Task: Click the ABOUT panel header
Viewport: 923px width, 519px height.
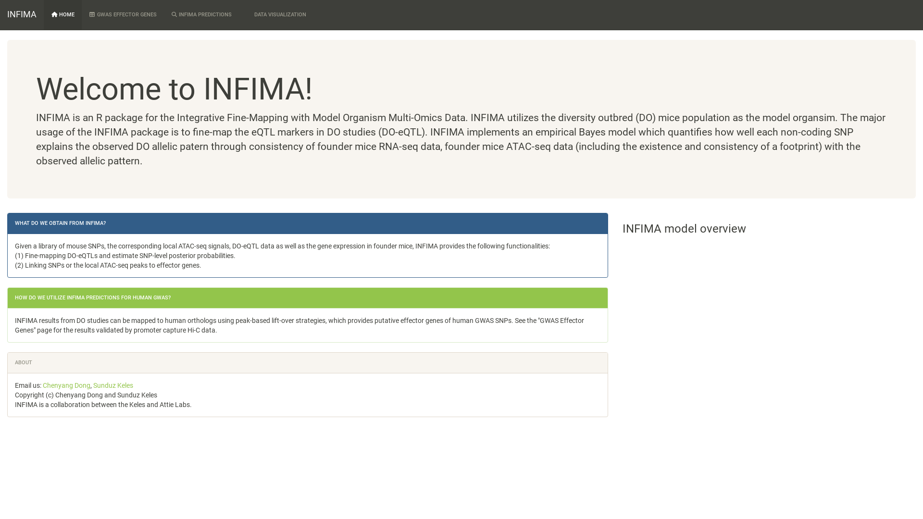Action: pos(308,363)
